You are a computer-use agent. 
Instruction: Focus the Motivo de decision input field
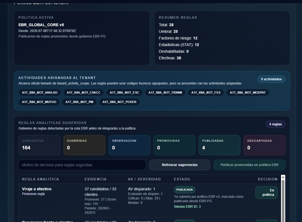(82, 165)
